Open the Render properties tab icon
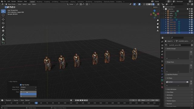 (x=162, y=45)
